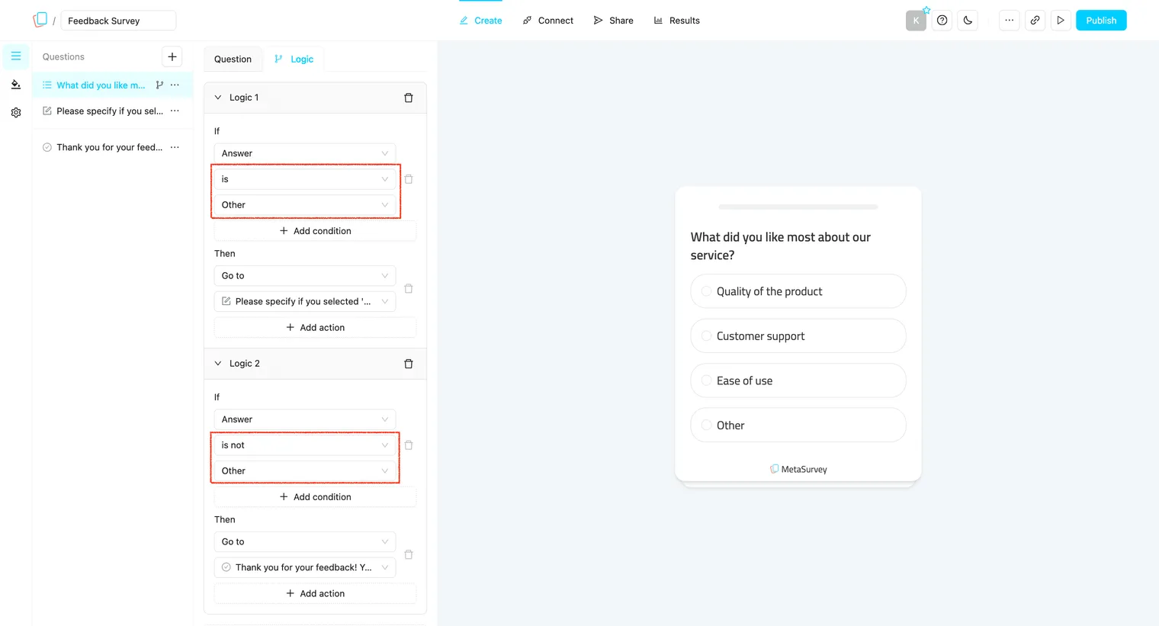1159x626 pixels.
Task: Open Logic 1 'Go to' action dropdown
Action: click(x=305, y=276)
